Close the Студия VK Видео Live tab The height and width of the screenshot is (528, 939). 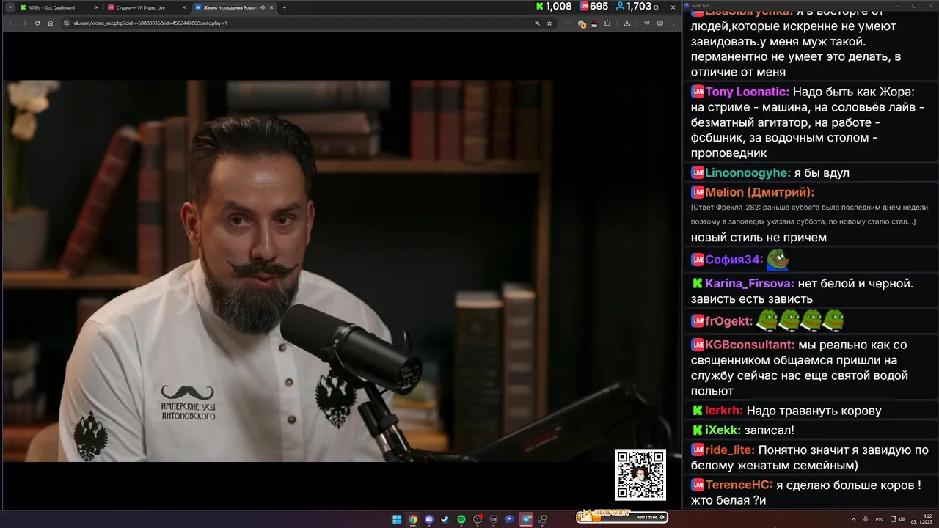point(183,7)
